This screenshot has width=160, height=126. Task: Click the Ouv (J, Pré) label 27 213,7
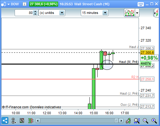point(147,106)
